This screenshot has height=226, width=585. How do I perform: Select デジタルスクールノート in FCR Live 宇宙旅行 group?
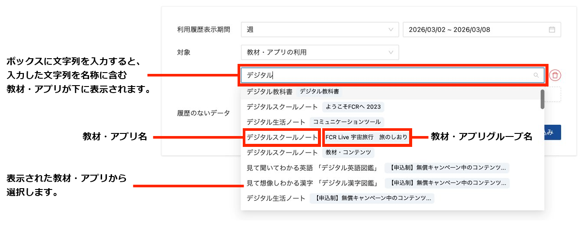[282, 137]
